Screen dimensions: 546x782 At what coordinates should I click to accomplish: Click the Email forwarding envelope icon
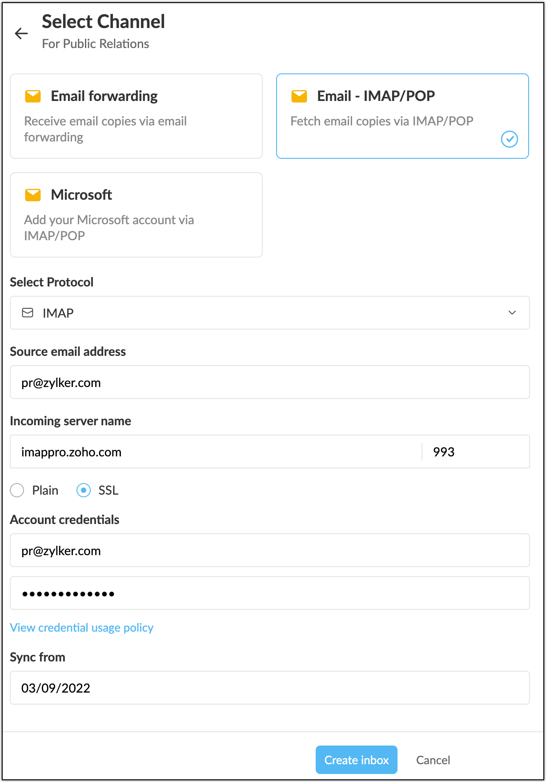coord(33,96)
